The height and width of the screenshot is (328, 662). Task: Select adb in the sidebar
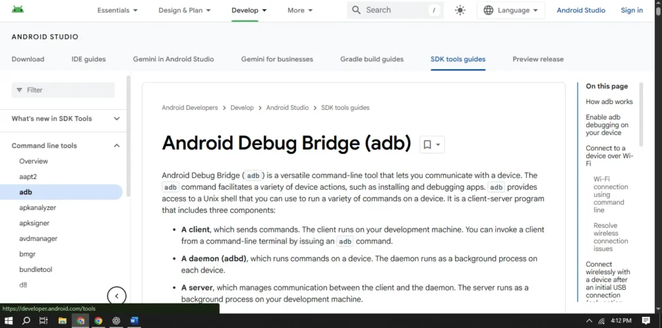click(x=61, y=192)
